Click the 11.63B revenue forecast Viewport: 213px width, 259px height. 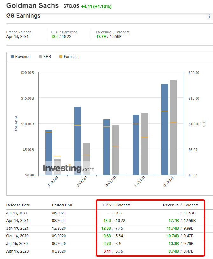point(189,213)
